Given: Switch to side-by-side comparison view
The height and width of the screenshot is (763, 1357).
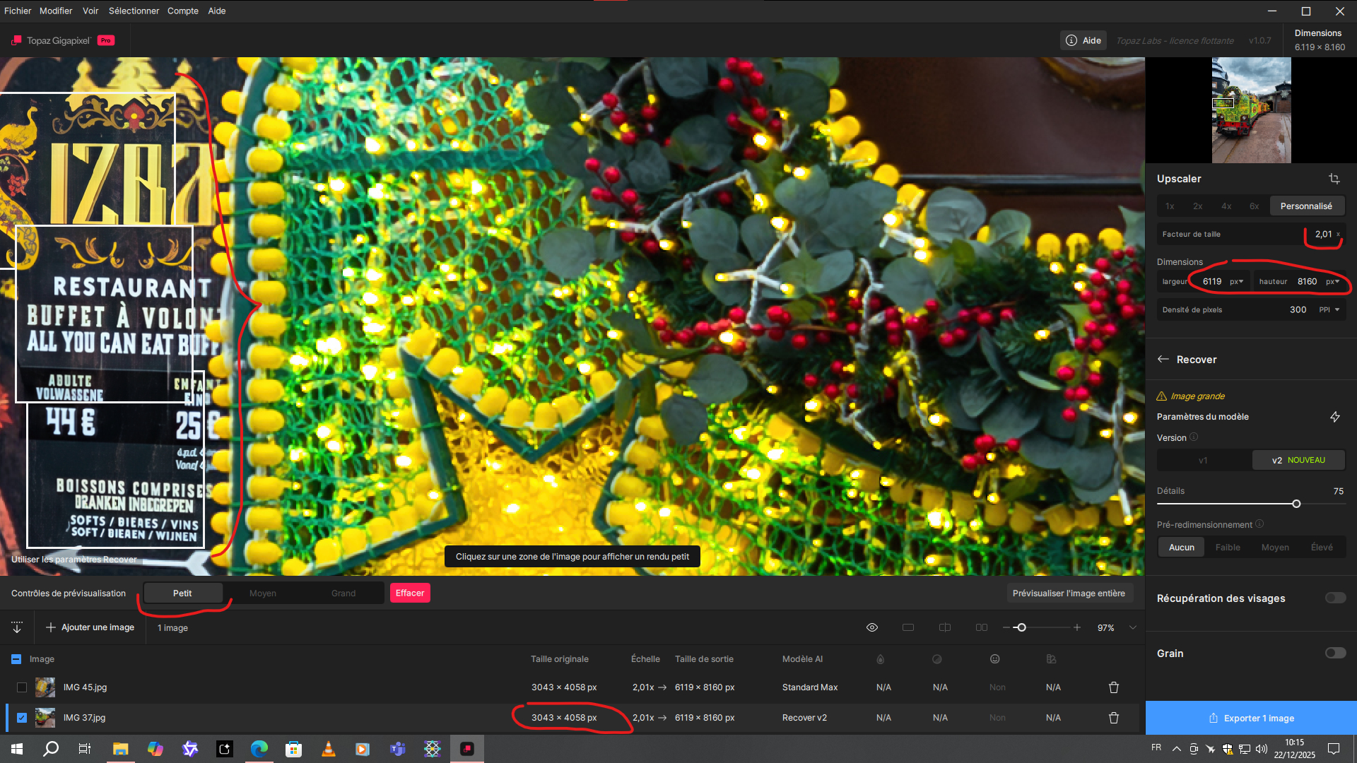Looking at the screenshot, I should click(981, 627).
